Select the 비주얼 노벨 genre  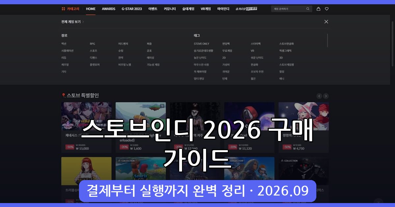[x=125, y=65]
